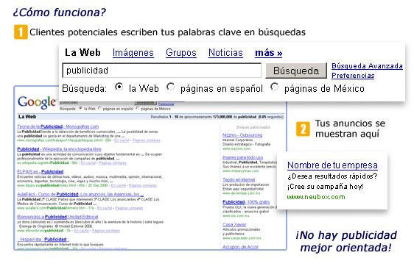This screenshot has width=414, height=269.
Task: Switch to the Grupos tab
Action: click(x=181, y=53)
